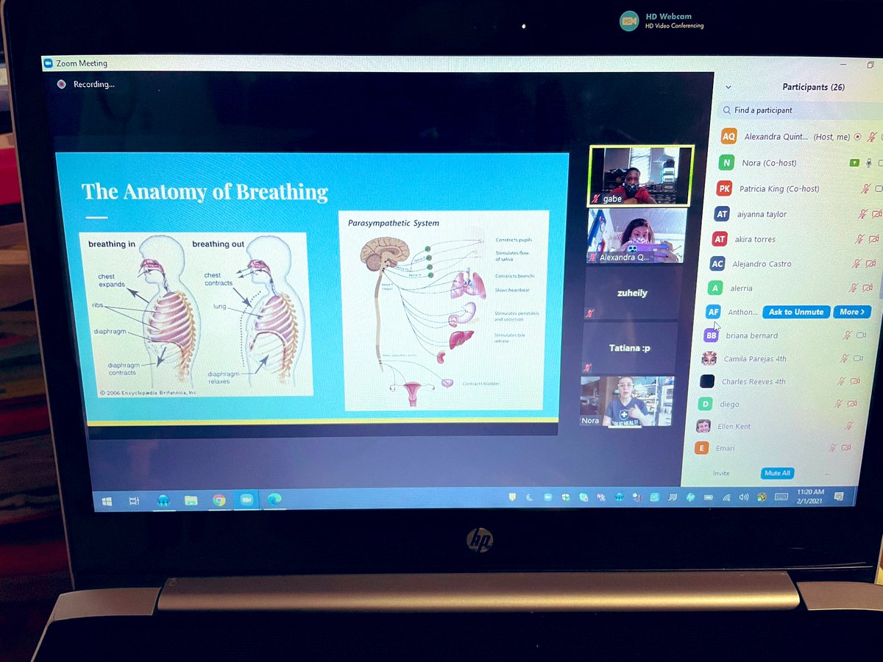Click the AF avatar for Anthon...
Viewport: 883px width, 662px height.
click(x=712, y=312)
